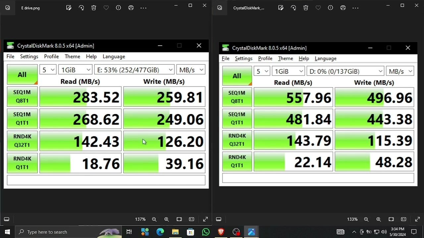Open Theme menu in D drive CrystalDiskMark

tap(286, 59)
